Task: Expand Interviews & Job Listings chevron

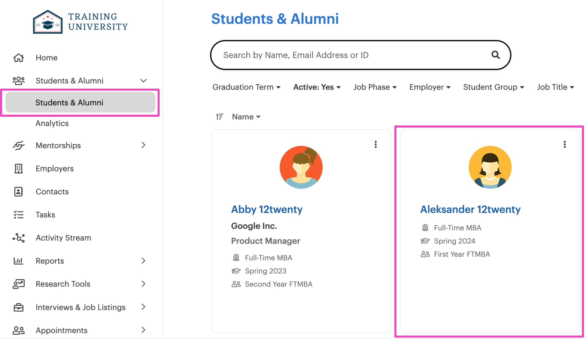Action: click(x=143, y=307)
